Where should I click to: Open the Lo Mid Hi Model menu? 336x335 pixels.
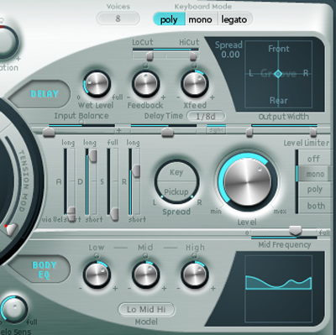point(146,309)
